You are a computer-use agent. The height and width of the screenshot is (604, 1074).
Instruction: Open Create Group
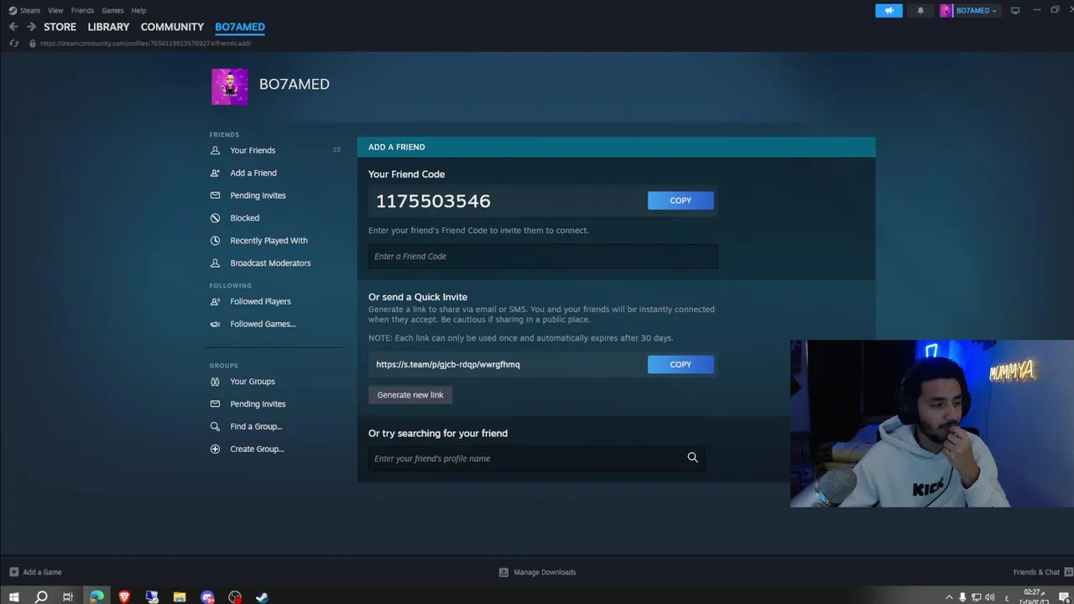coord(257,450)
